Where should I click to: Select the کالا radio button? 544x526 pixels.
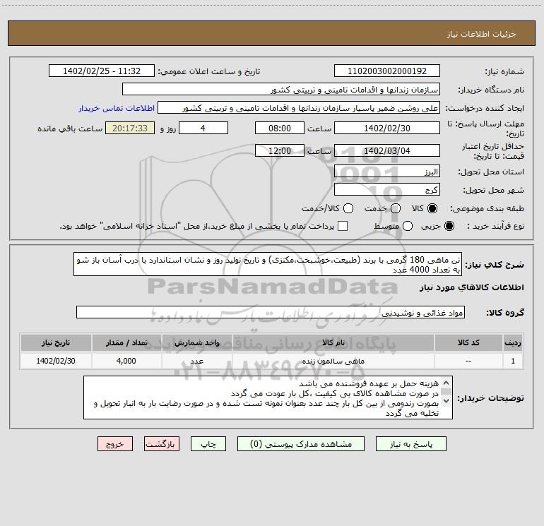(x=432, y=208)
